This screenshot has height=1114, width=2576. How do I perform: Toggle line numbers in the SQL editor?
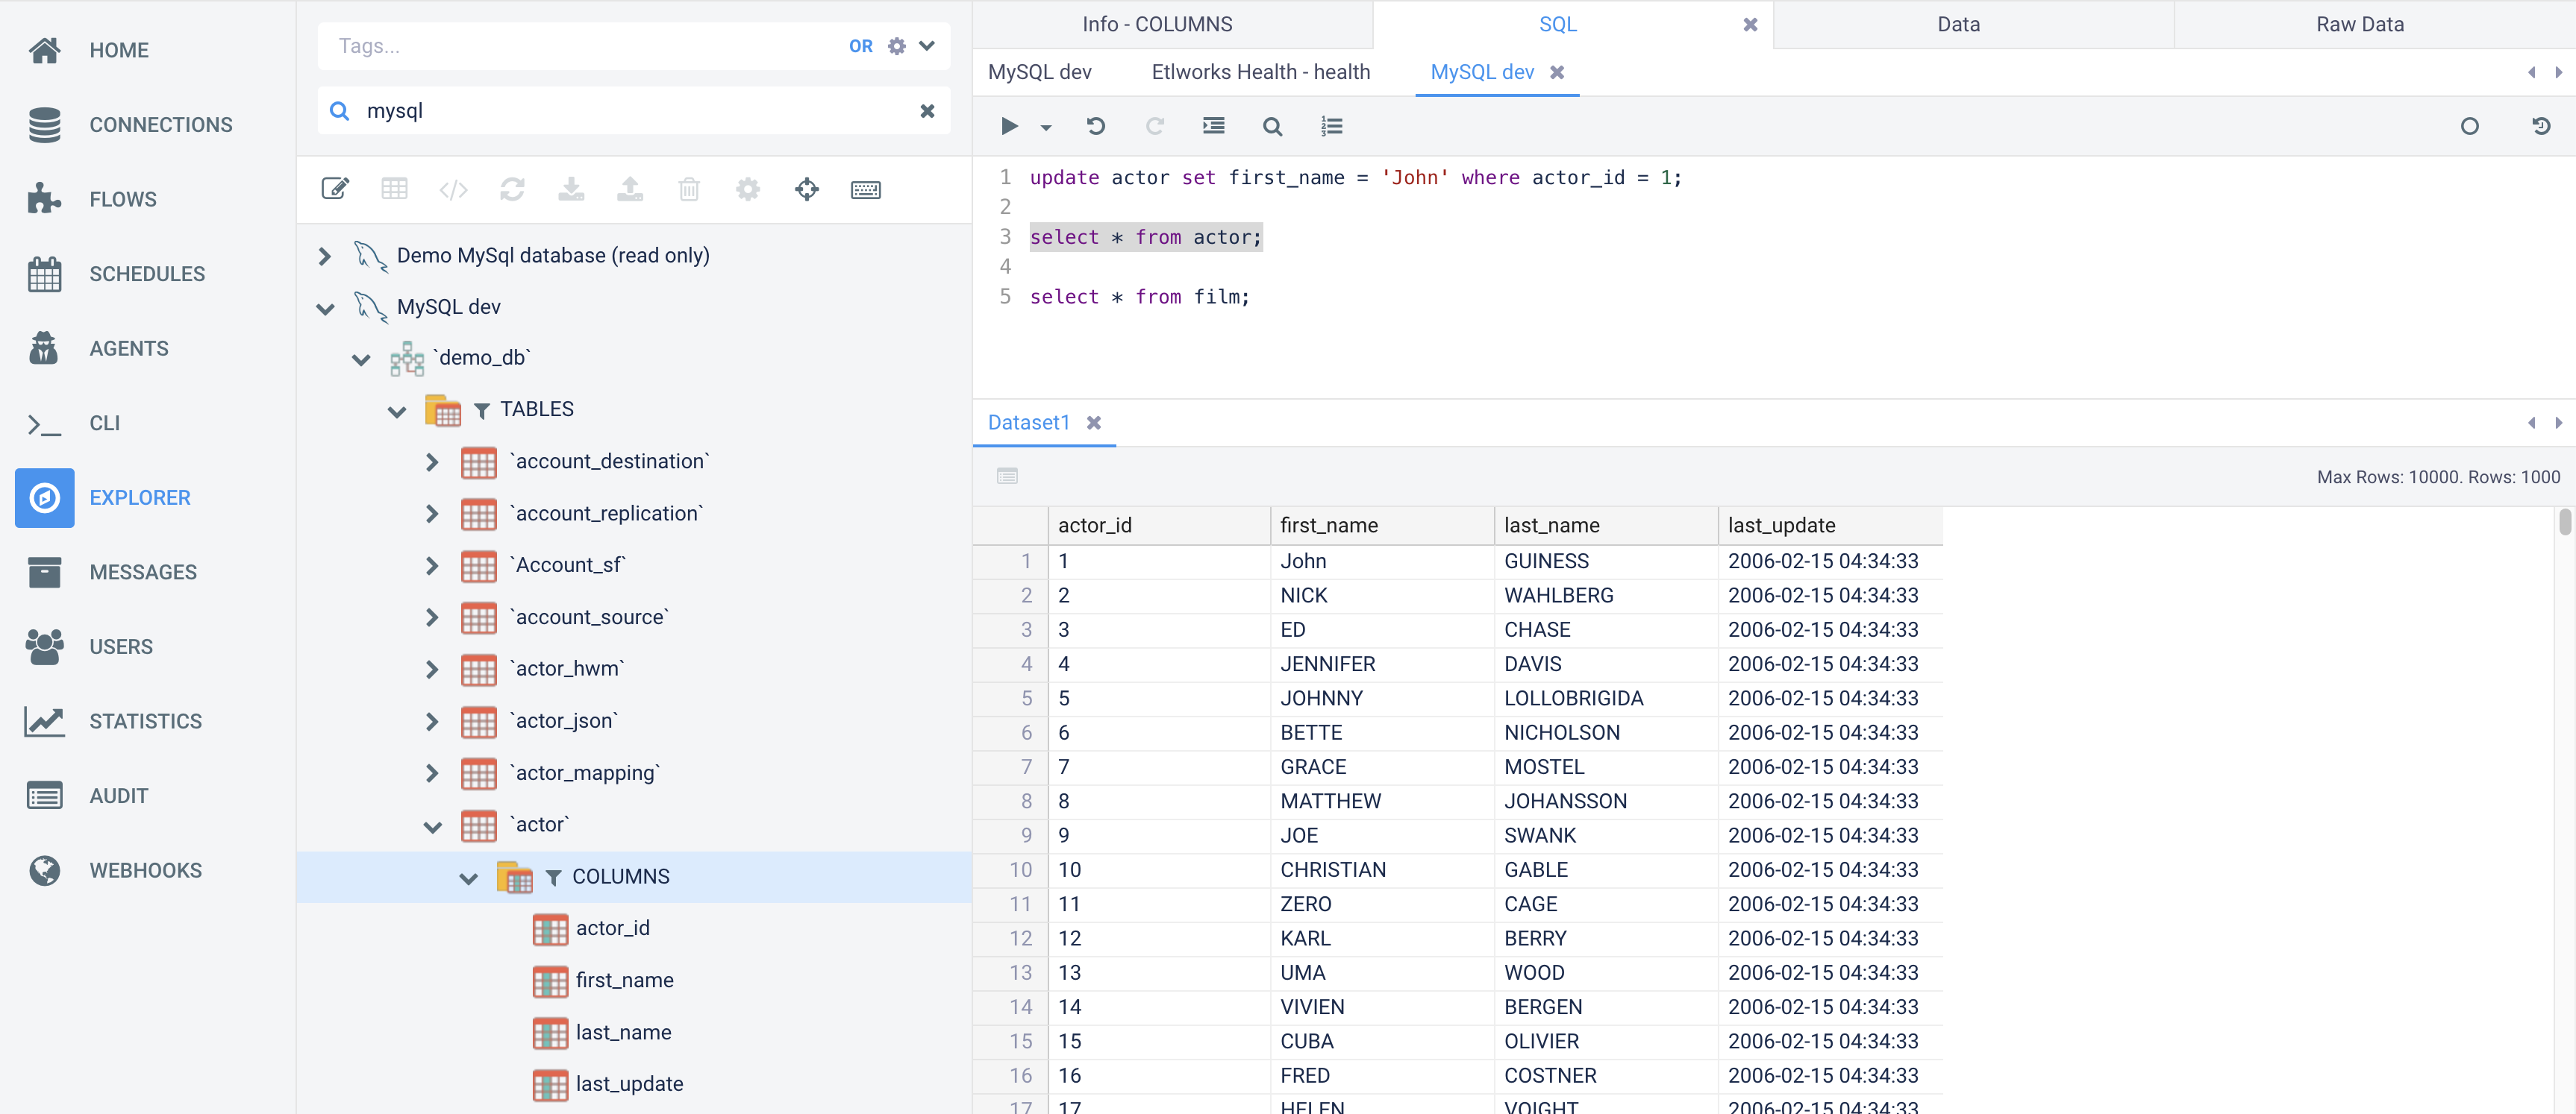(x=1331, y=126)
